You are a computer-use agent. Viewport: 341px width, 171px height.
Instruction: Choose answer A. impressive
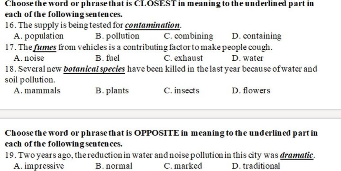[x=39, y=166]
